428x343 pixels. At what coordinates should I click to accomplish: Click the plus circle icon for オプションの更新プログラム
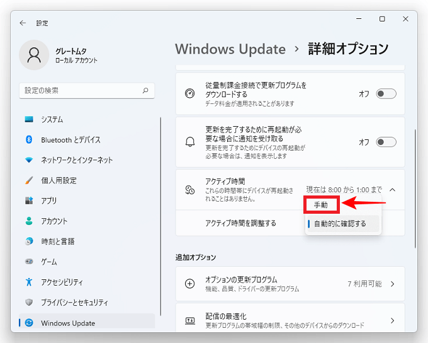189,284
